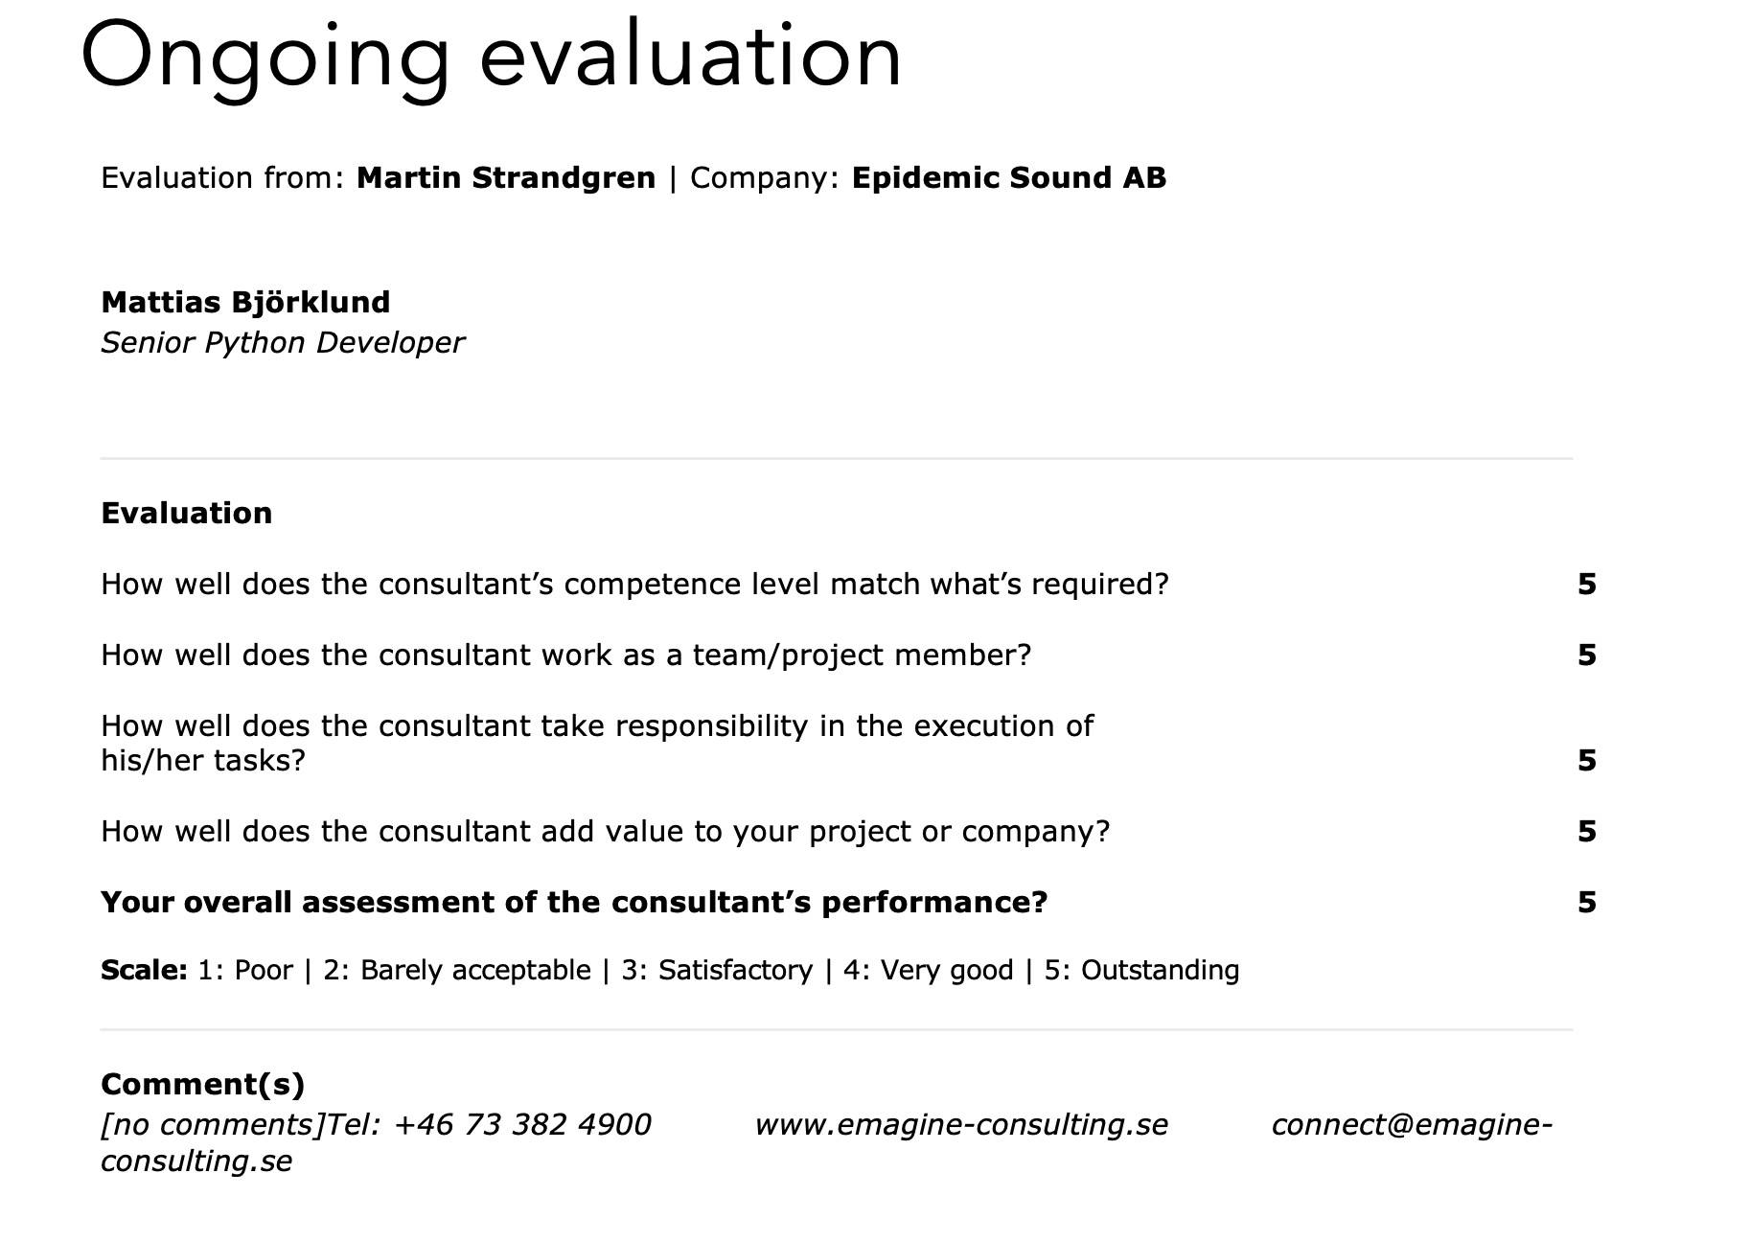Click the score for team/project member question
The width and height of the screenshot is (1750, 1242).
[x=1586, y=655]
